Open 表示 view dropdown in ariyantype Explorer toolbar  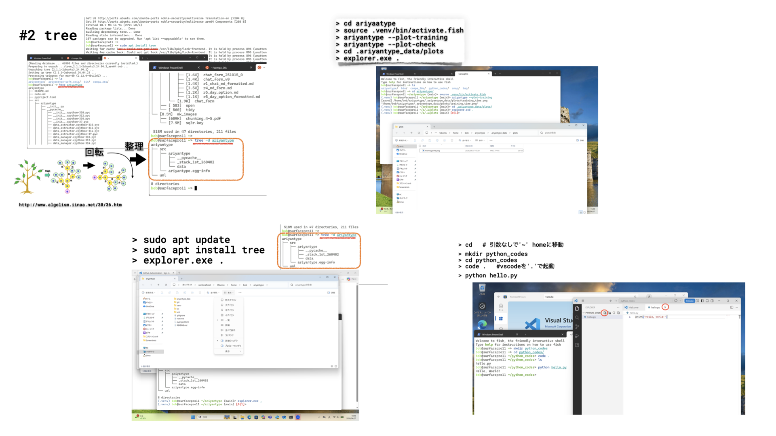point(229,293)
